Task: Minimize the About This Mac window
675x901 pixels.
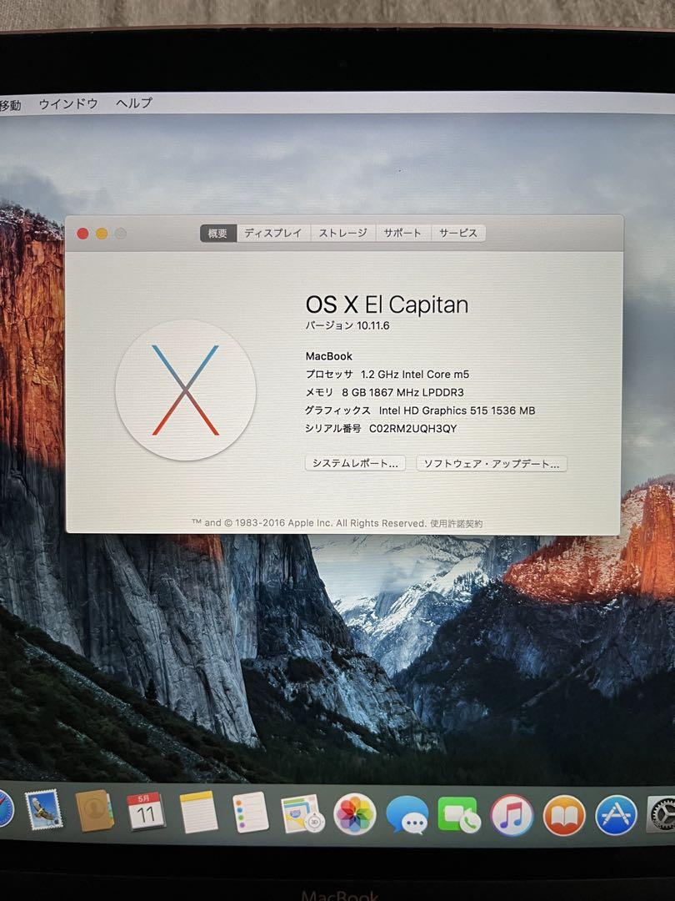Action: click(102, 234)
